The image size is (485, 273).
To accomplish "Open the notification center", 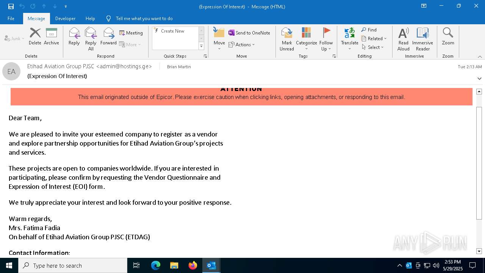I will (x=472, y=265).
